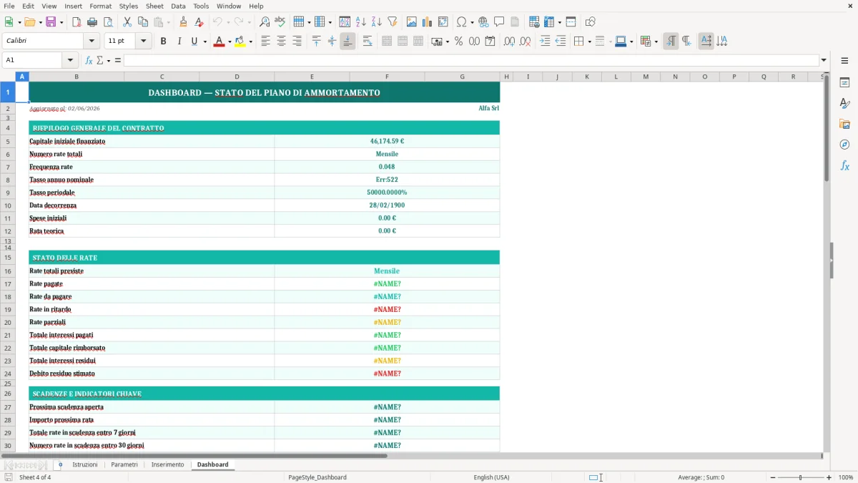Click the Clear Direct Formatting icon
The image size is (858, 483).
point(199,22)
